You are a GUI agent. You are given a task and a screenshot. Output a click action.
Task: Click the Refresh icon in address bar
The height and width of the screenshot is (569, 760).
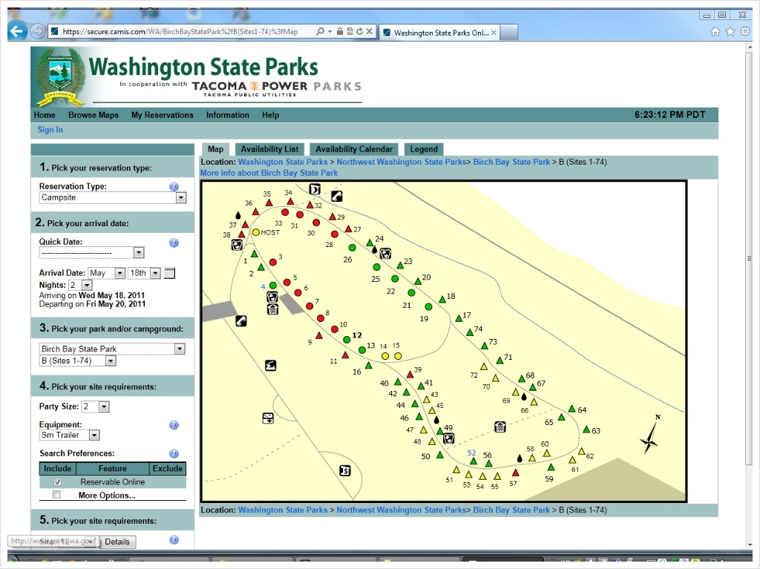click(359, 31)
